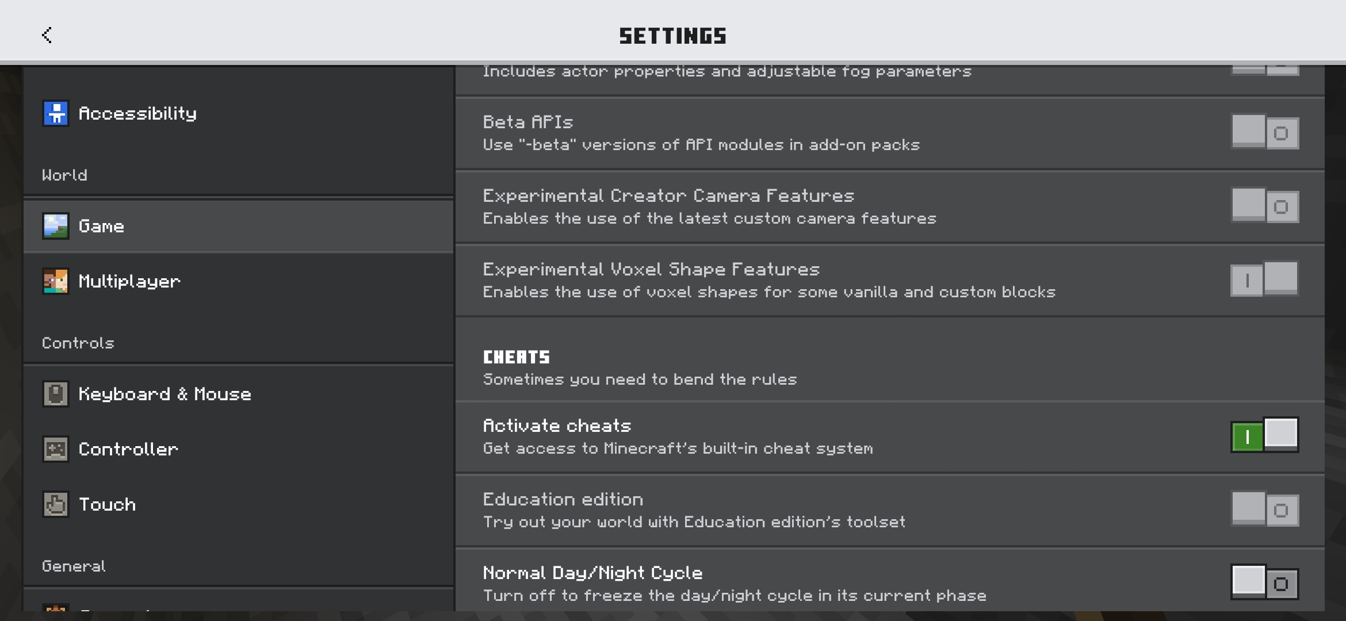The height and width of the screenshot is (621, 1346).
Task: Toggle Normal Day/Night Cycle switch
Action: [x=1264, y=582]
